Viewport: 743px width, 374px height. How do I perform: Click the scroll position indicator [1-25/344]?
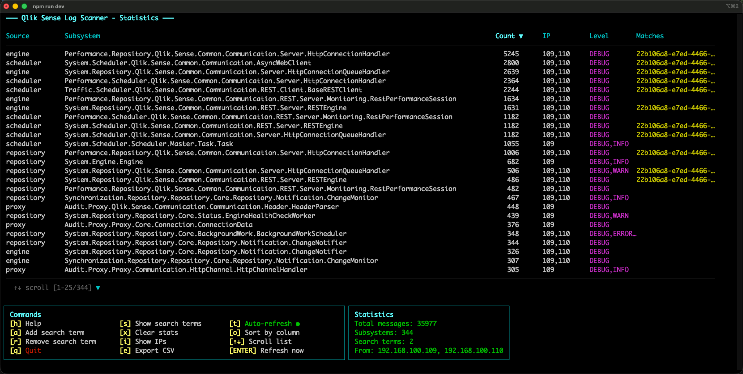(72, 288)
